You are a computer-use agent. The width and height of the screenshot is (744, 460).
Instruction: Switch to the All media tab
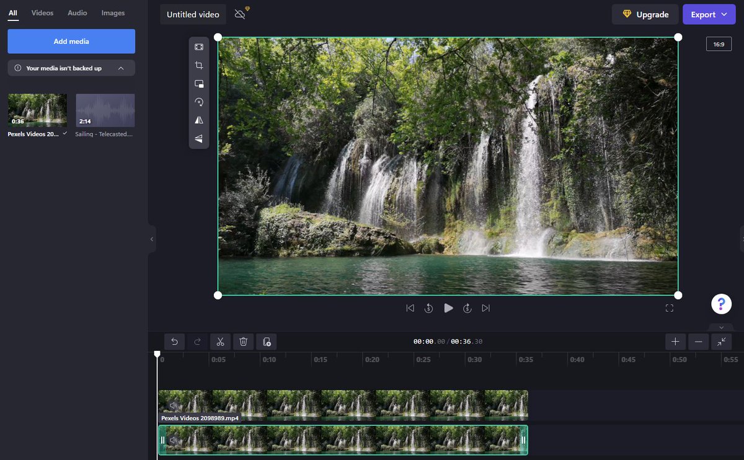13,13
